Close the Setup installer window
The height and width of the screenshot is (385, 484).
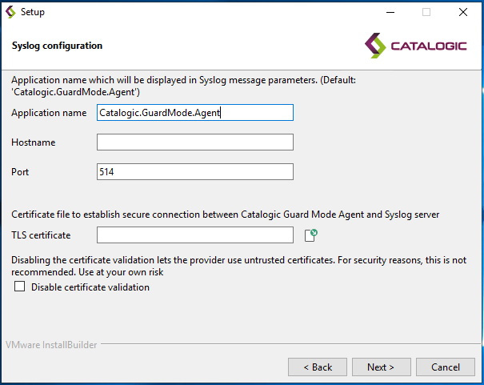tap(463, 12)
